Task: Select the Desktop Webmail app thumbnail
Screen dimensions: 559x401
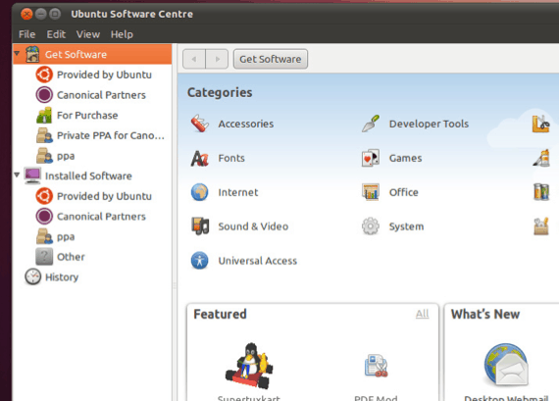Action: tap(506, 365)
